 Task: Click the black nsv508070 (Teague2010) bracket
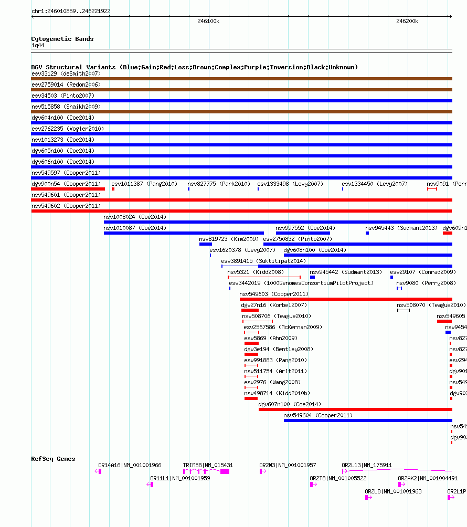pyautogui.click(x=404, y=311)
